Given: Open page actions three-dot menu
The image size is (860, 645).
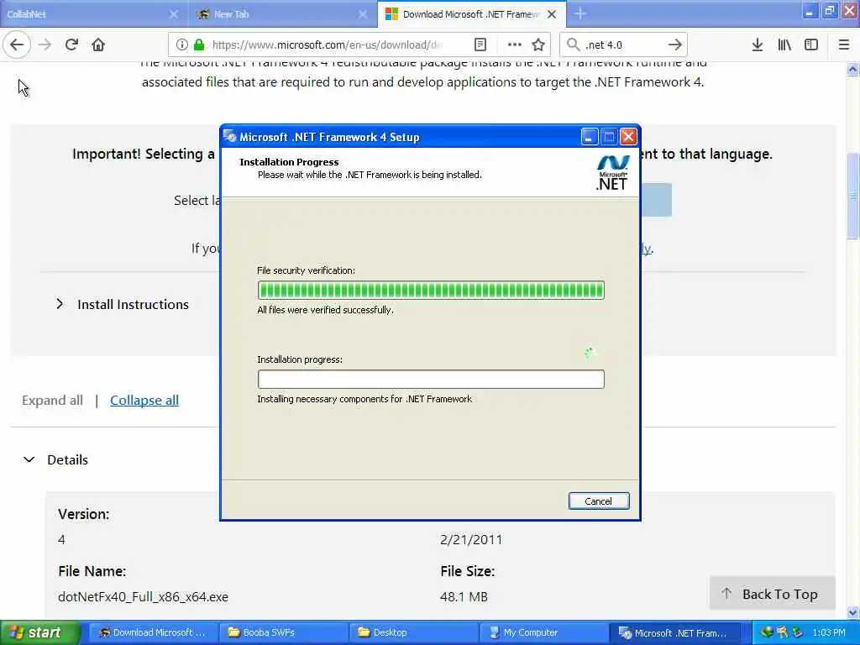Looking at the screenshot, I should click(515, 45).
